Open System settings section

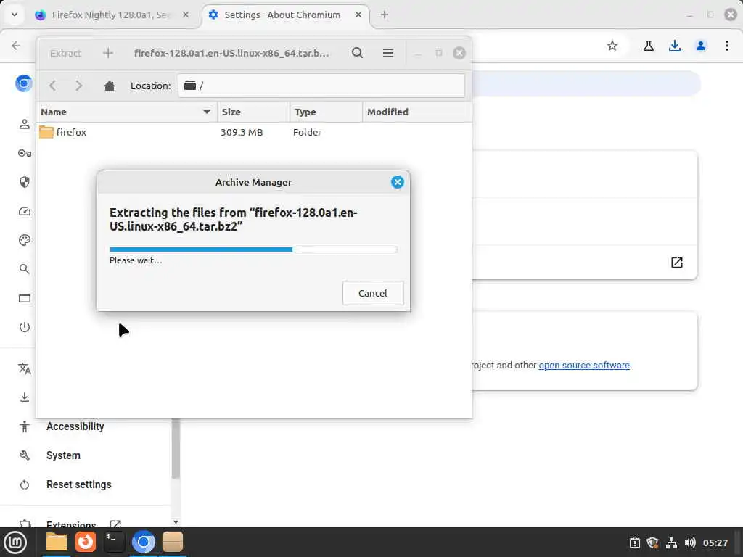point(63,455)
